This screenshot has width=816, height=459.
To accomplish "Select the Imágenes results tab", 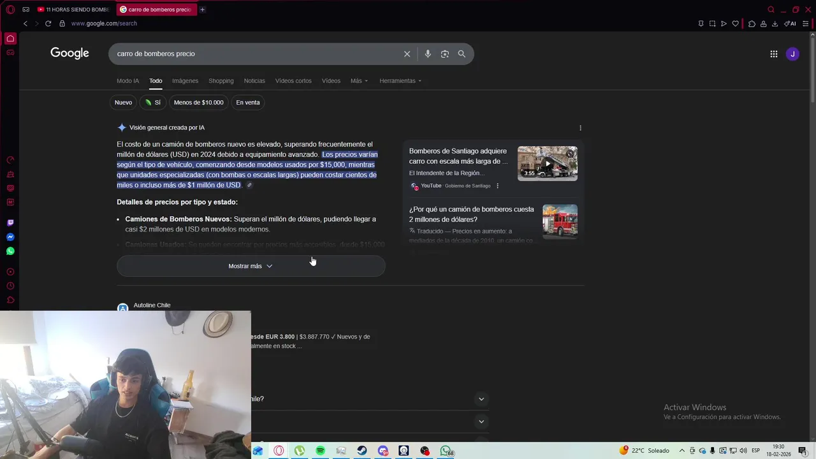I will coord(185,81).
